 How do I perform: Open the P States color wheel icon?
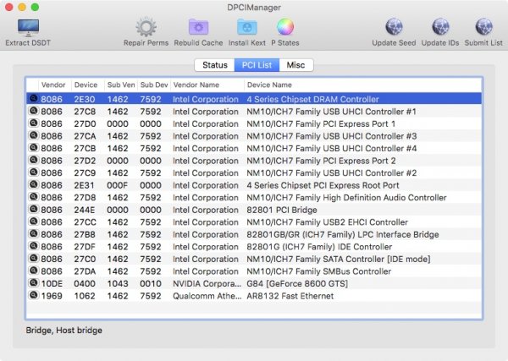pos(284,26)
